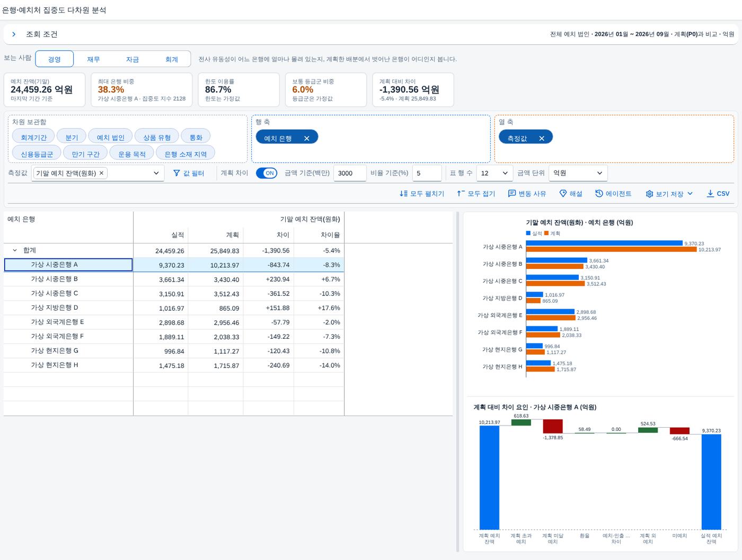Toggle the 계획 차이 ON switch
742x560 pixels.
[267, 173]
